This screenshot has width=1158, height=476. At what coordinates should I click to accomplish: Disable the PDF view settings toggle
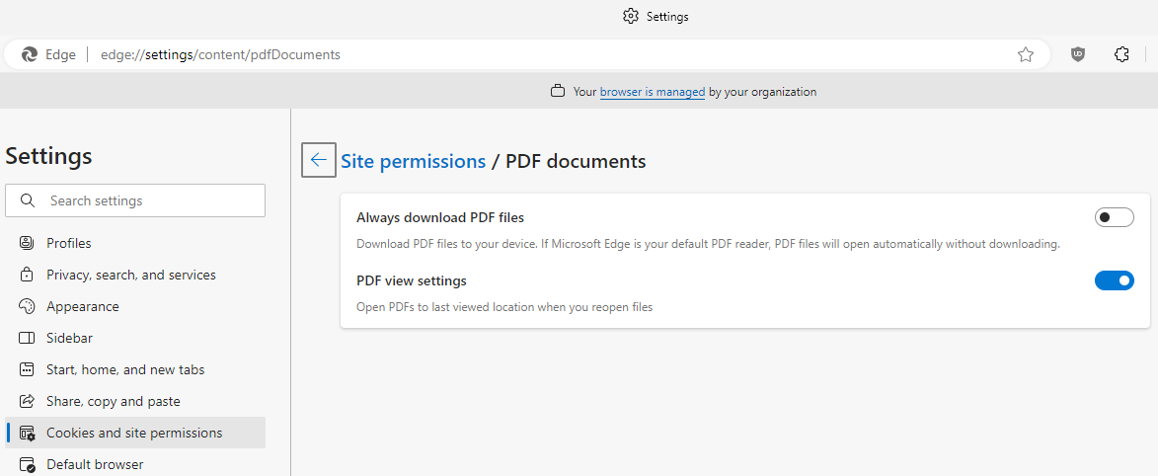tap(1114, 280)
